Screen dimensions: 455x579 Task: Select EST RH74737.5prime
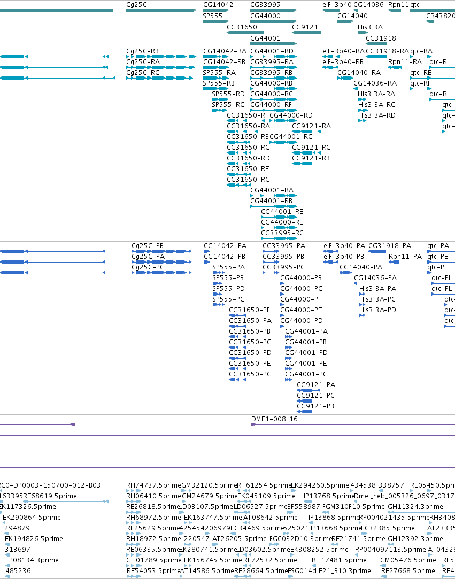tap(153, 485)
